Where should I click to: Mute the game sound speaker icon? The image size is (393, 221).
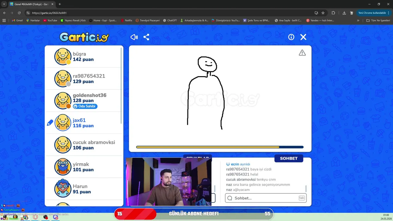point(134,37)
